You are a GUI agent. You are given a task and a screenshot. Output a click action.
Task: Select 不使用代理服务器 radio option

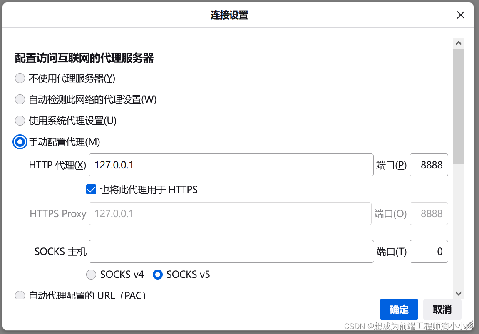(x=20, y=78)
